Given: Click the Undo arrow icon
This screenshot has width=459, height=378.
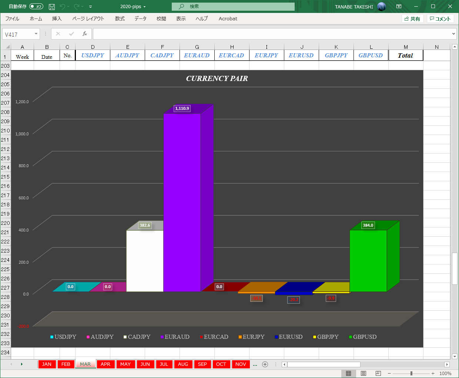Looking at the screenshot, I should point(62,7).
